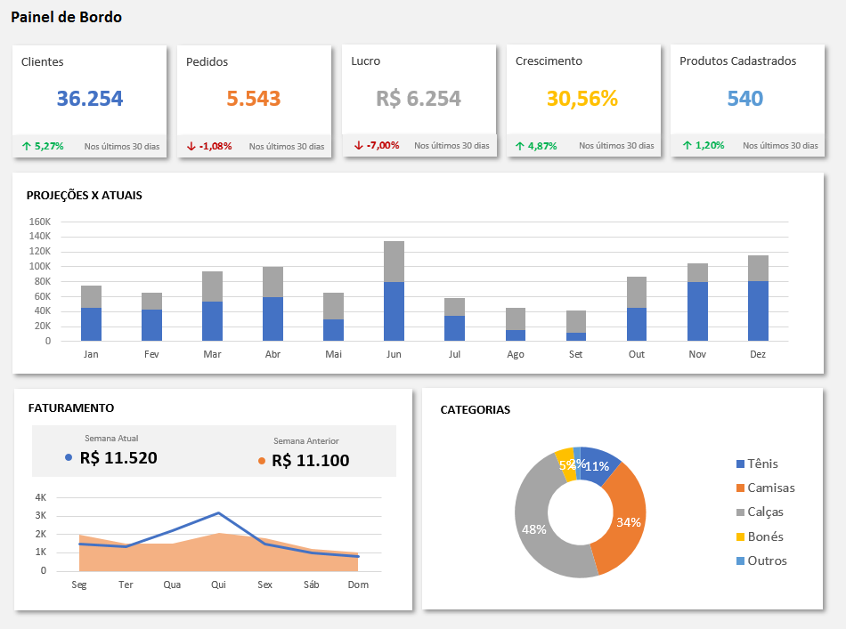Image resolution: width=846 pixels, height=629 pixels.
Task: Select the blue Tênis legend swatch
Action: 741,464
